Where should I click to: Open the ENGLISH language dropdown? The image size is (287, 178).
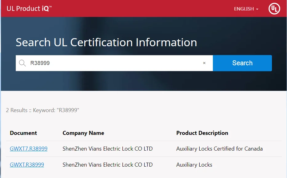click(x=246, y=9)
